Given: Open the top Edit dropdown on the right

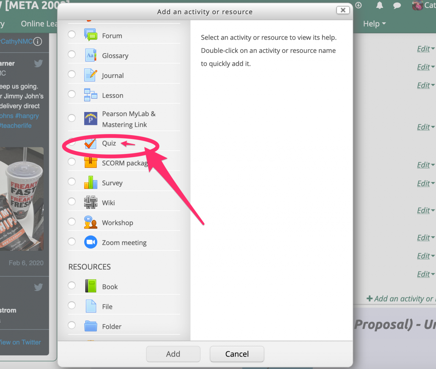Looking at the screenshot, I should (425, 49).
